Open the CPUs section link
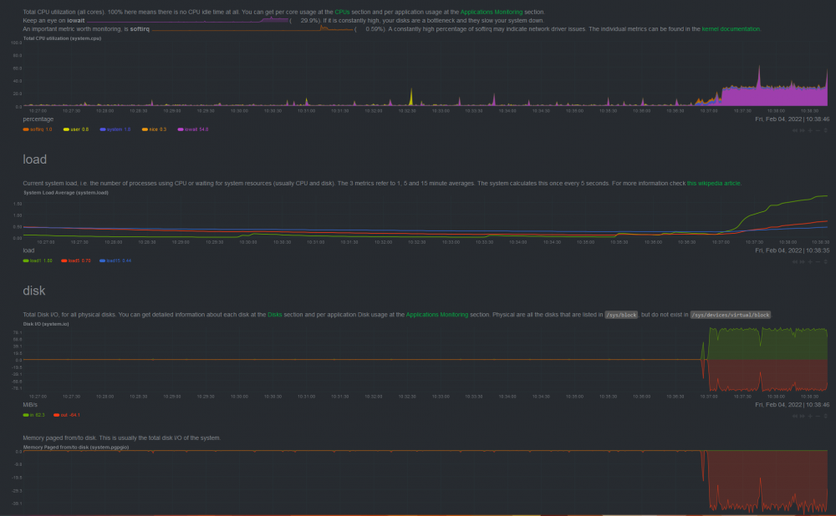 pyautogui.click(x=342, y=12)
